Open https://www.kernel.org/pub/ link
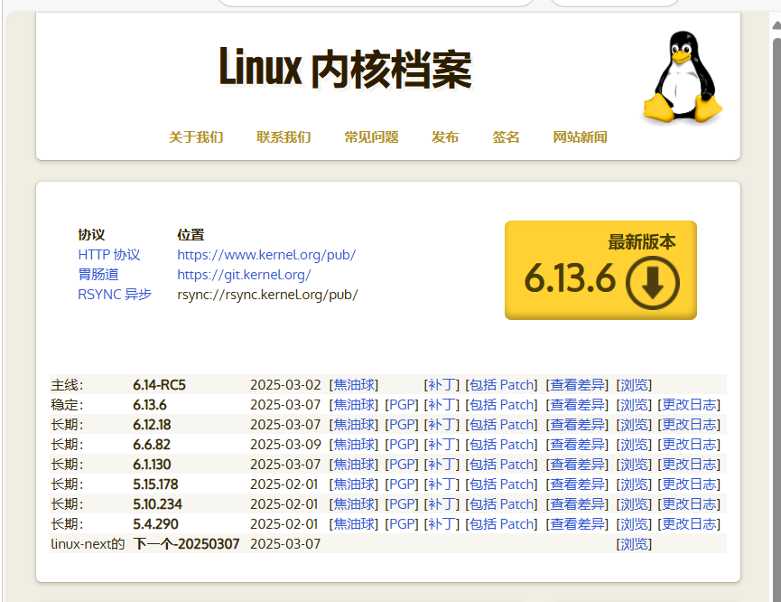This screenshot has width=781, height=602. click(x=266, y=255)
